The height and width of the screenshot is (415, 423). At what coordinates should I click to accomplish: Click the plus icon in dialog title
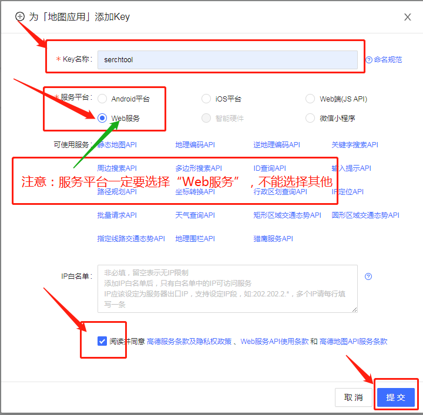(20, 16)
